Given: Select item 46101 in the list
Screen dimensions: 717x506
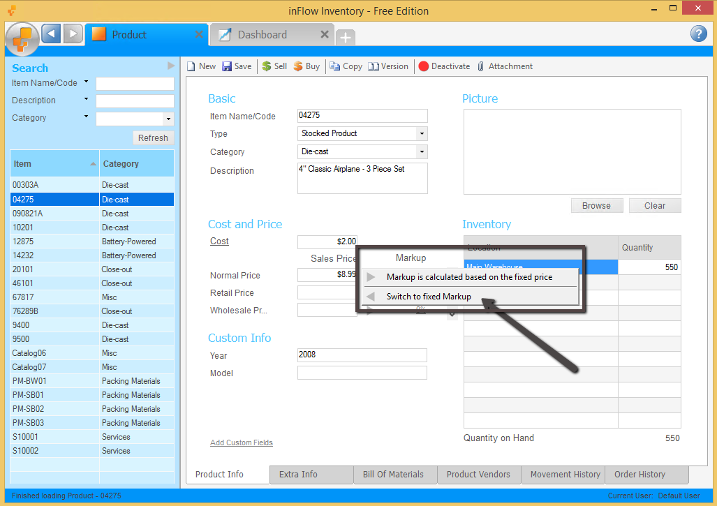Looking at the screenshot, I should 92,283.
